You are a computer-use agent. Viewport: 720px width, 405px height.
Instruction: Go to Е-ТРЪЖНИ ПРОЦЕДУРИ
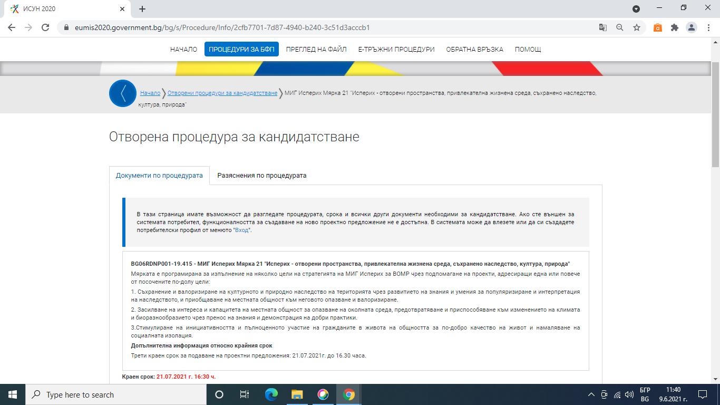396,49
